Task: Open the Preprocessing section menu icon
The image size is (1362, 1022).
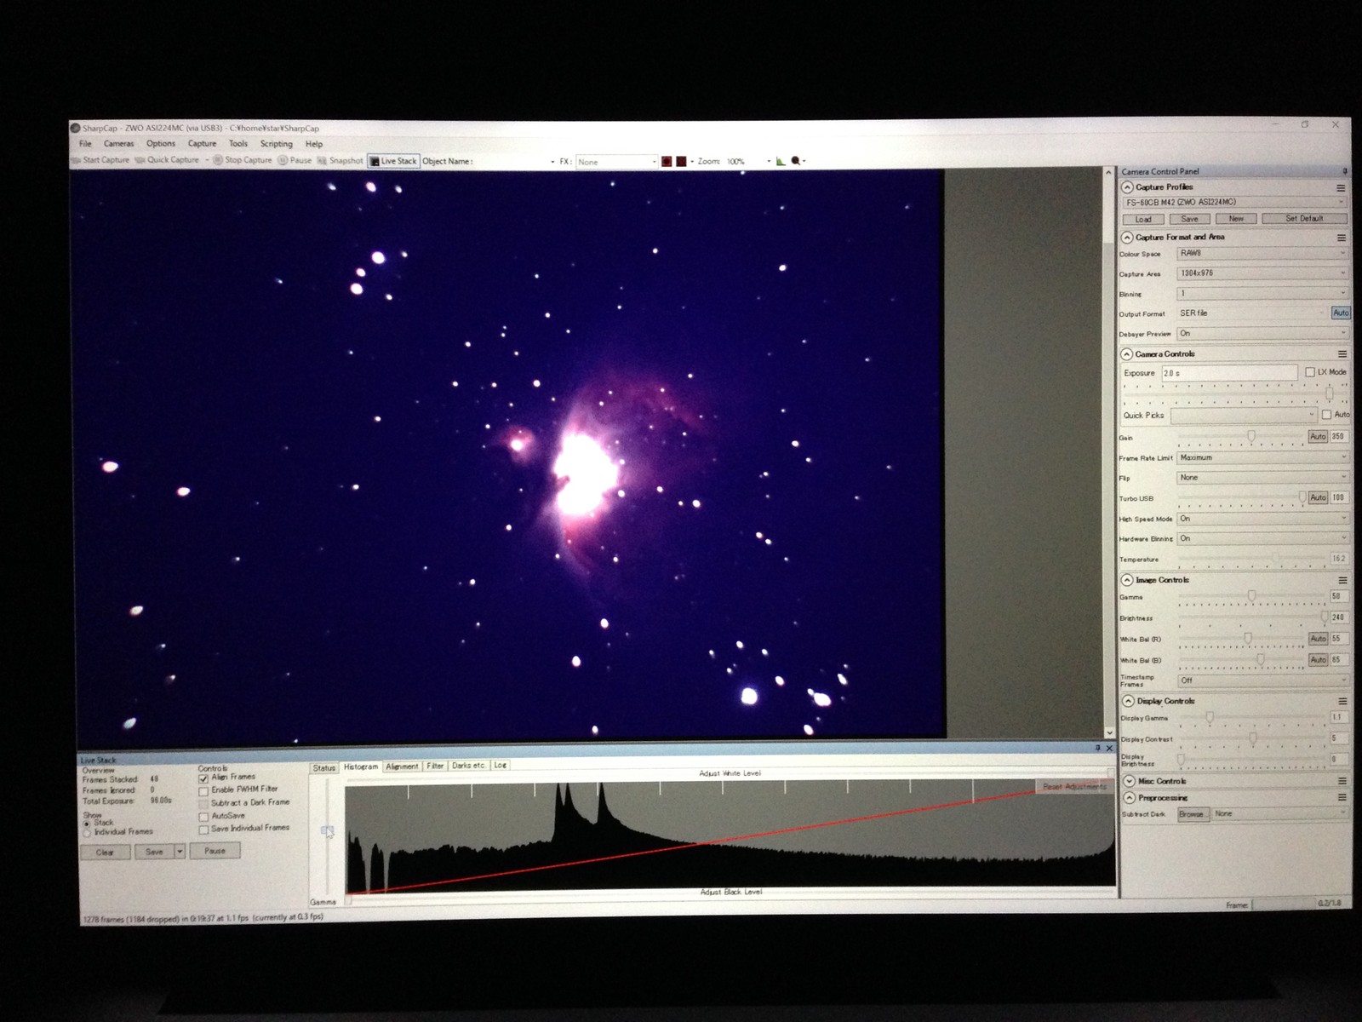Action: click(1342, 798)
